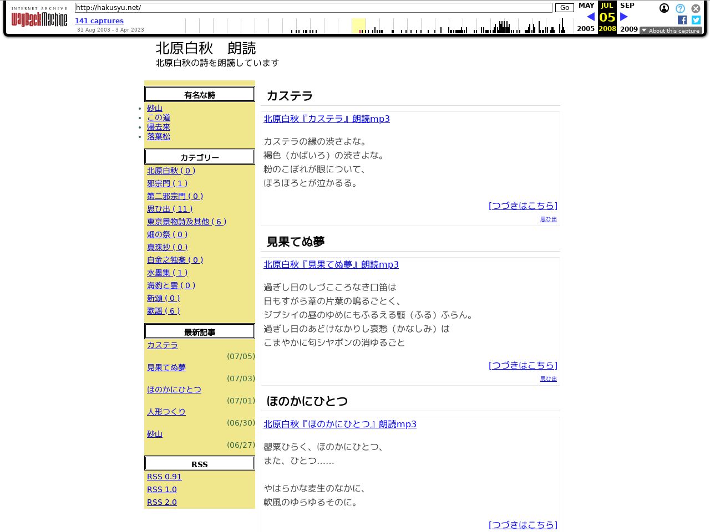This screenshot has height=532, width=710.
Task: Open the 邪宗門（1） category
Action: 168,183
